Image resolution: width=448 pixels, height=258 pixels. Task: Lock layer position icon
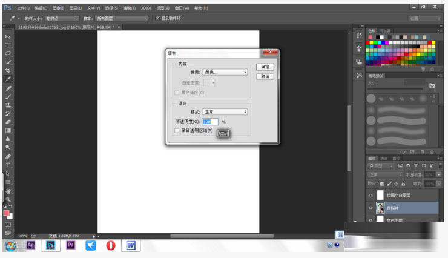(x=396, y=184)
